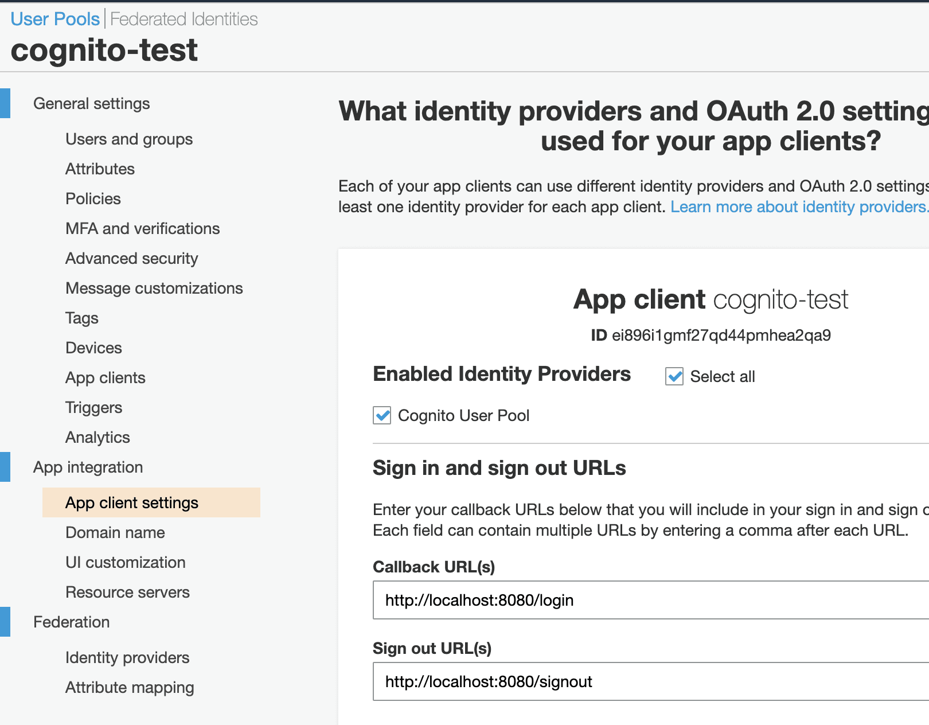Open Triggers section
Viewport: 929px width, 725px height.
[x=93, y=407]
